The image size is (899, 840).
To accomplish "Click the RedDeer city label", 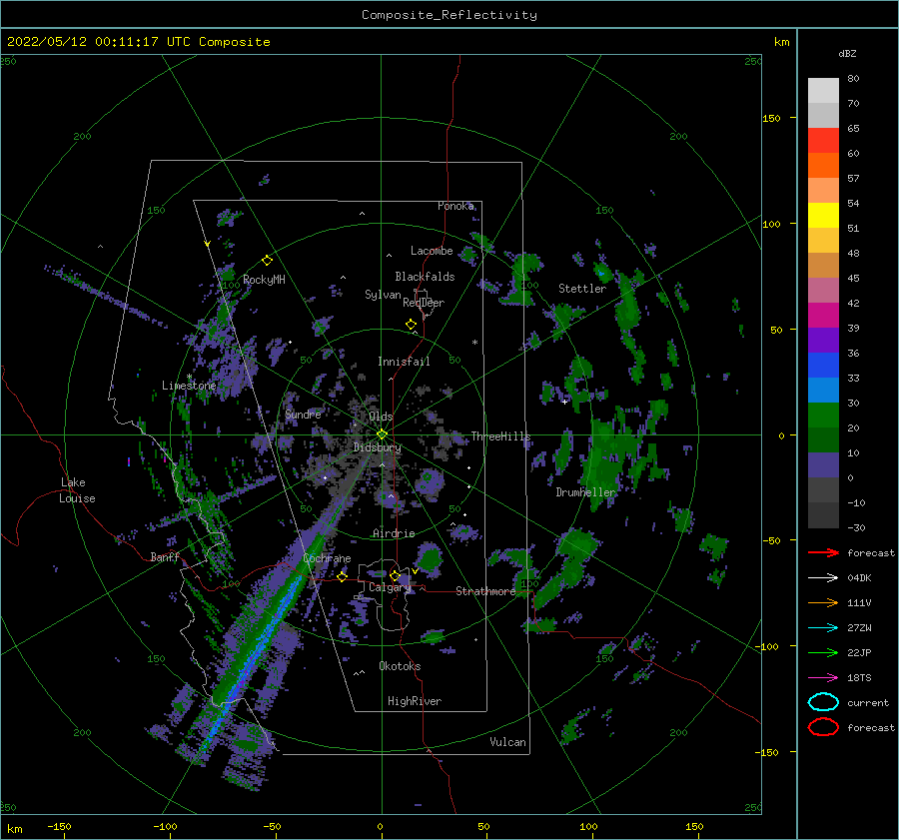I will 424,303.
